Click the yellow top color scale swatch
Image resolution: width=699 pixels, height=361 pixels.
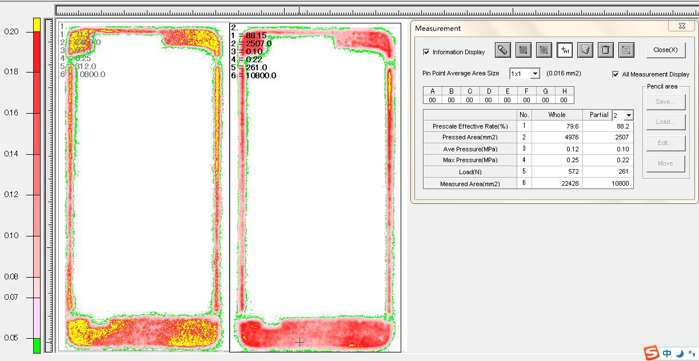(37, 25)
